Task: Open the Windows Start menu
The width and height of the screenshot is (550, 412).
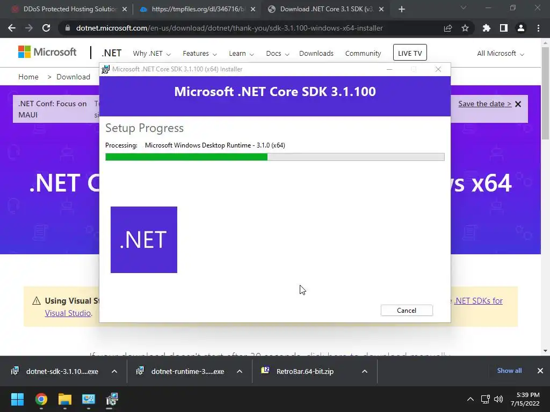Action: 17,399
